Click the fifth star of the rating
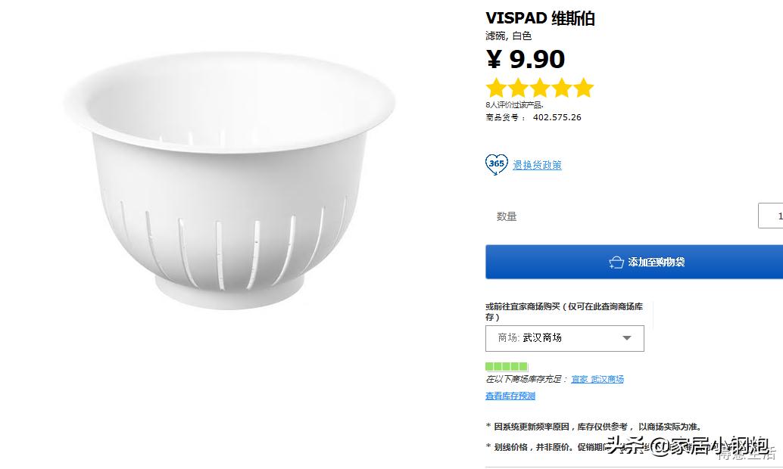Viewport: 783px width, 469px height. pos(583,88)
